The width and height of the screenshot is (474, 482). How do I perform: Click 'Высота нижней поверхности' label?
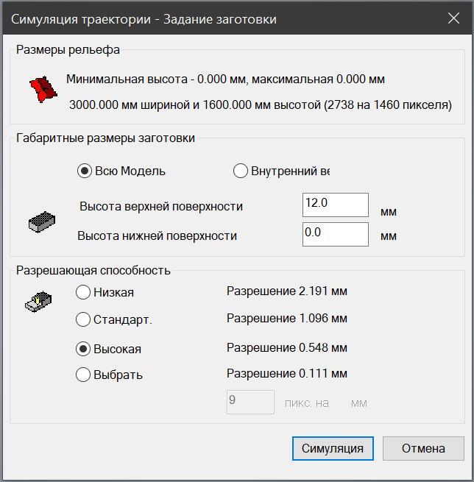click(158, 235)
